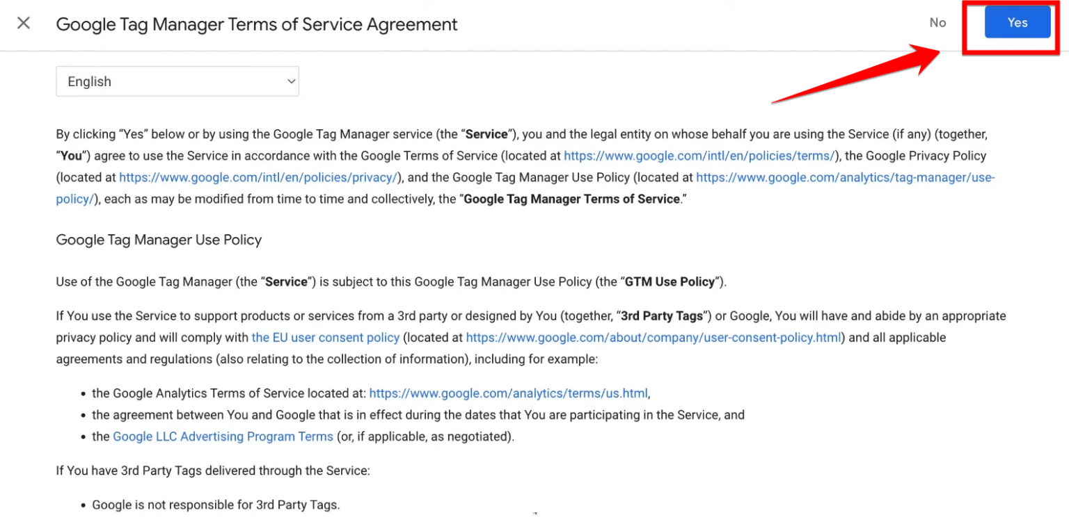Click the analytics/terms/us.html hyperlink

(x=509, y=393)
